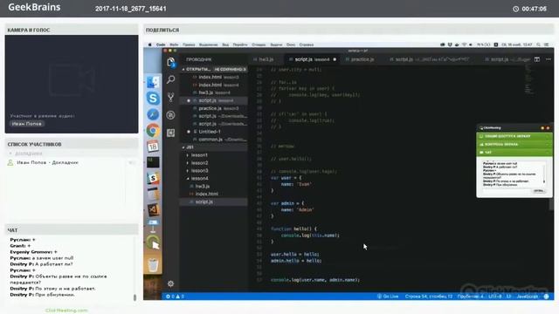Launch Finder from the Dock
The width and height of the screenshot is (559, 314).
click(153, 82)
